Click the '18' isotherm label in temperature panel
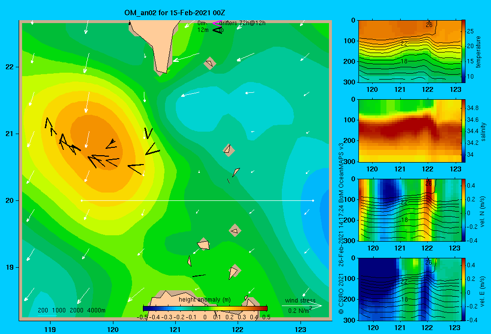This screenshot has width=491, height=334. tap(404, 61)
